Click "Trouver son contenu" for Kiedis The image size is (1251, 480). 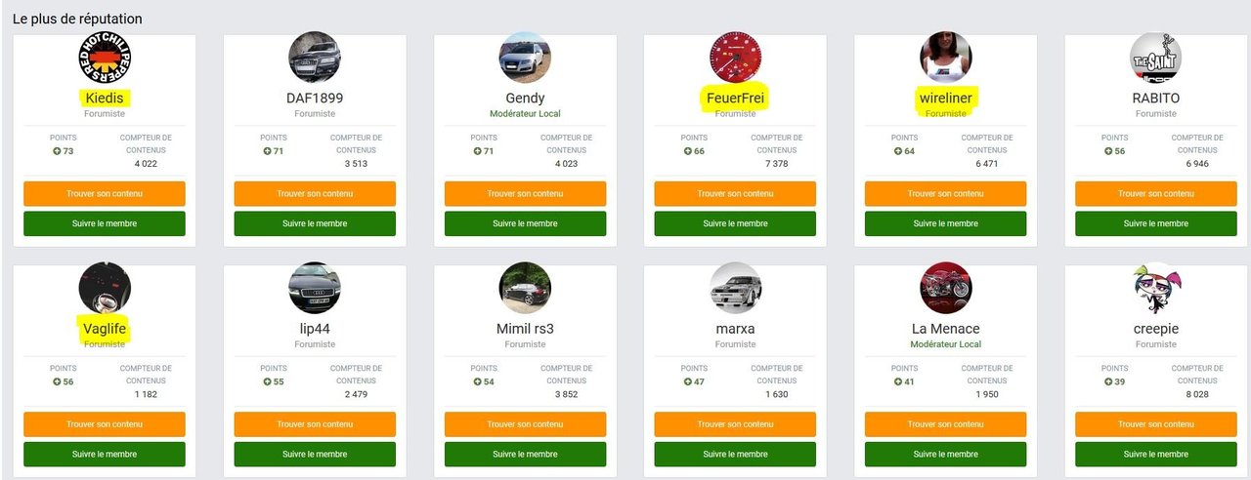point(105,194)
